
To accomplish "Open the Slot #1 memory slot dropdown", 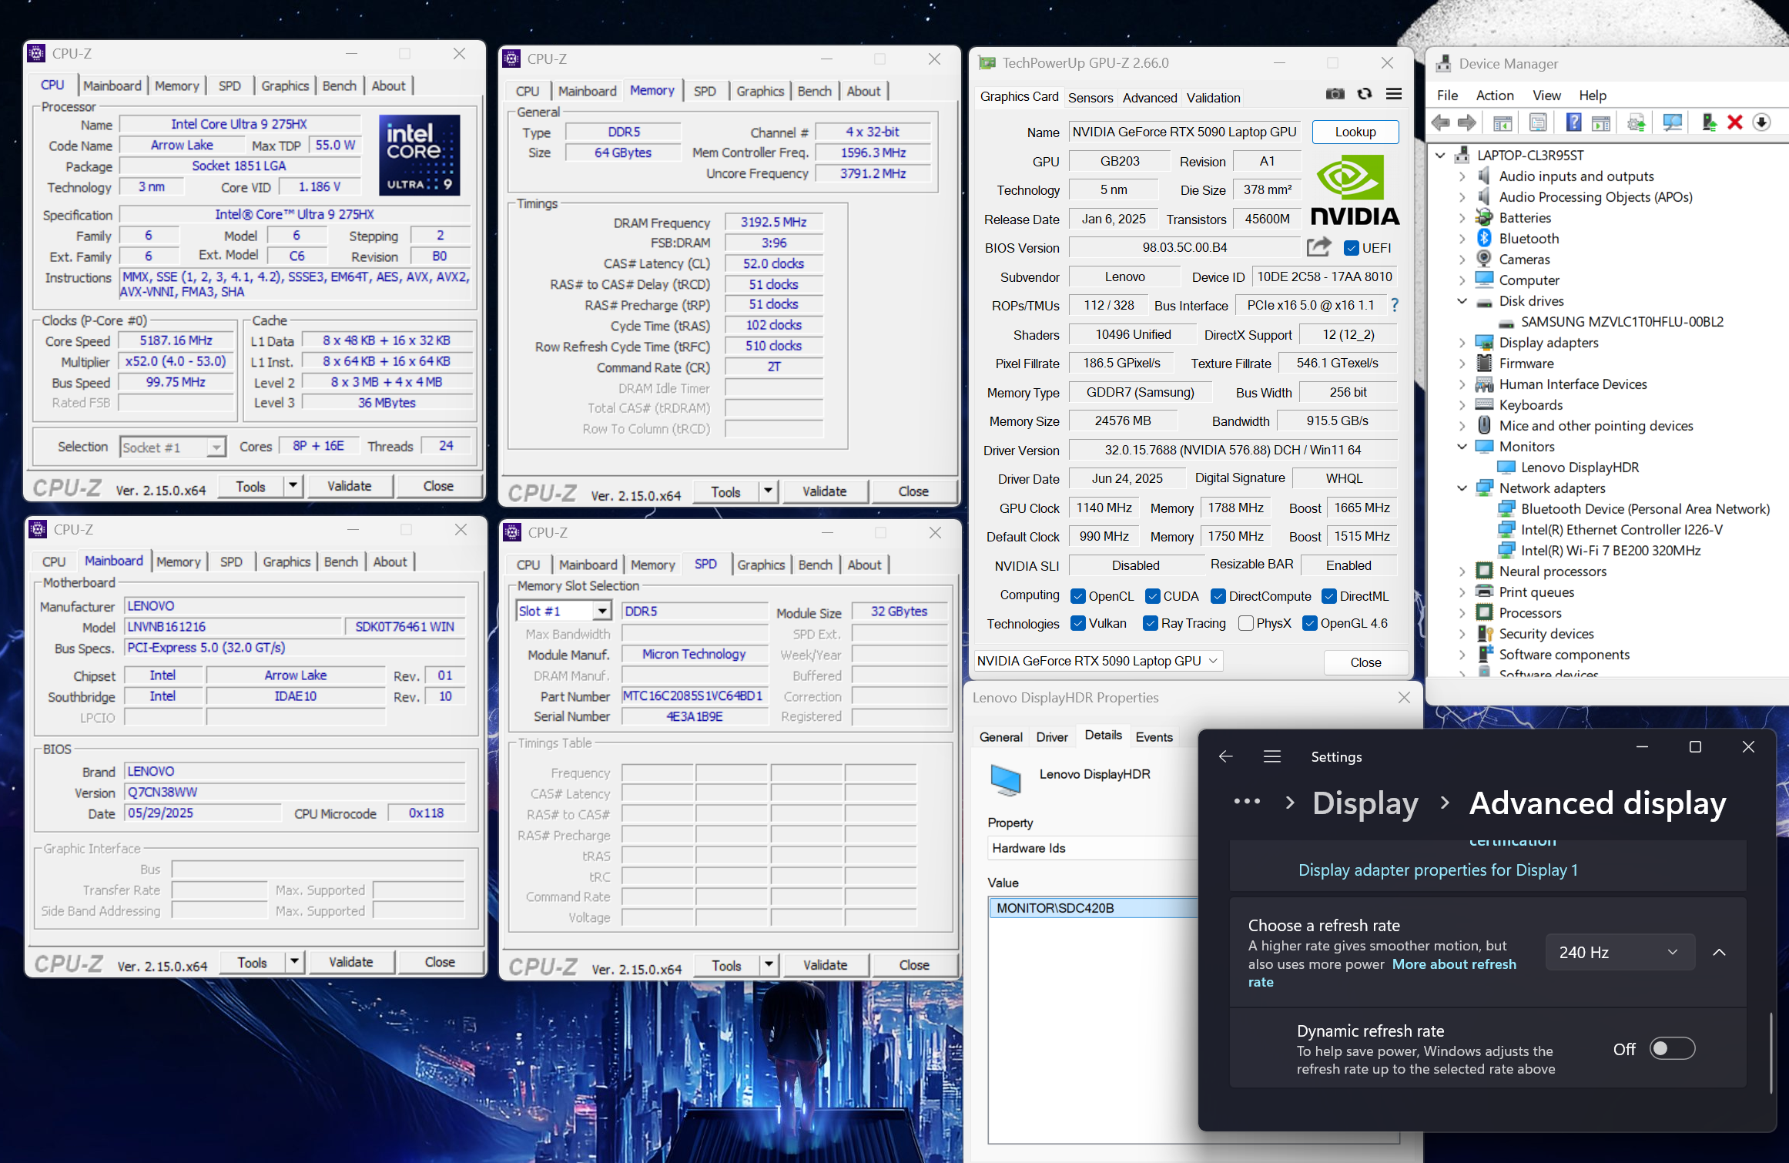I will [x=565, y=611].
